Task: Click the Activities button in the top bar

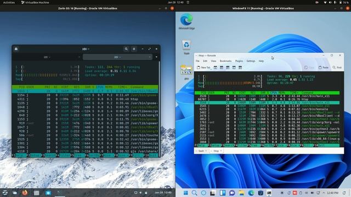Action: (x=9, y=2)
